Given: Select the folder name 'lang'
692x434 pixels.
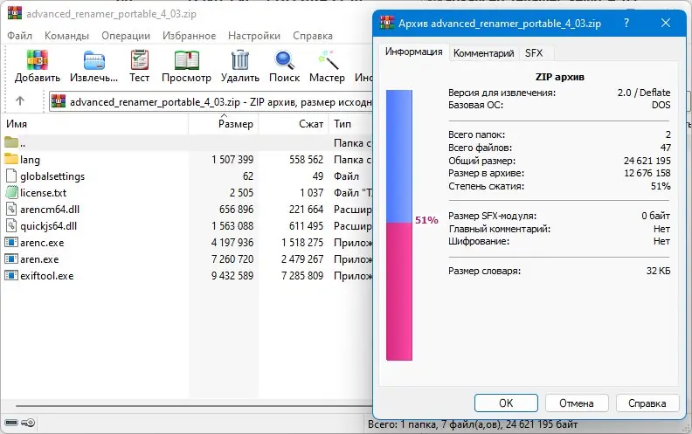Looking at the screenshot, I should pyautogui.click(x=30, y=160).
